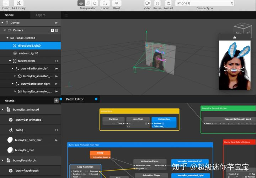Screen dimensions: 256x178
Task: Switch to the Scene tab
Action: pos(9,15)
